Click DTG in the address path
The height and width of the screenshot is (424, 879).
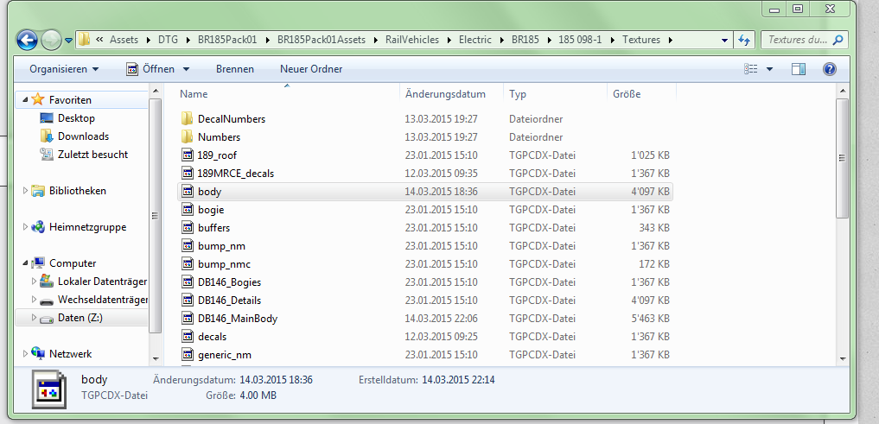(168, 40)
